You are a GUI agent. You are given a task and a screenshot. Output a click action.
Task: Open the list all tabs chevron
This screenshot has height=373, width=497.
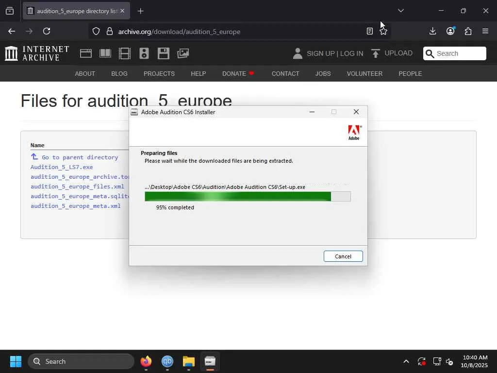pos(401,11)
